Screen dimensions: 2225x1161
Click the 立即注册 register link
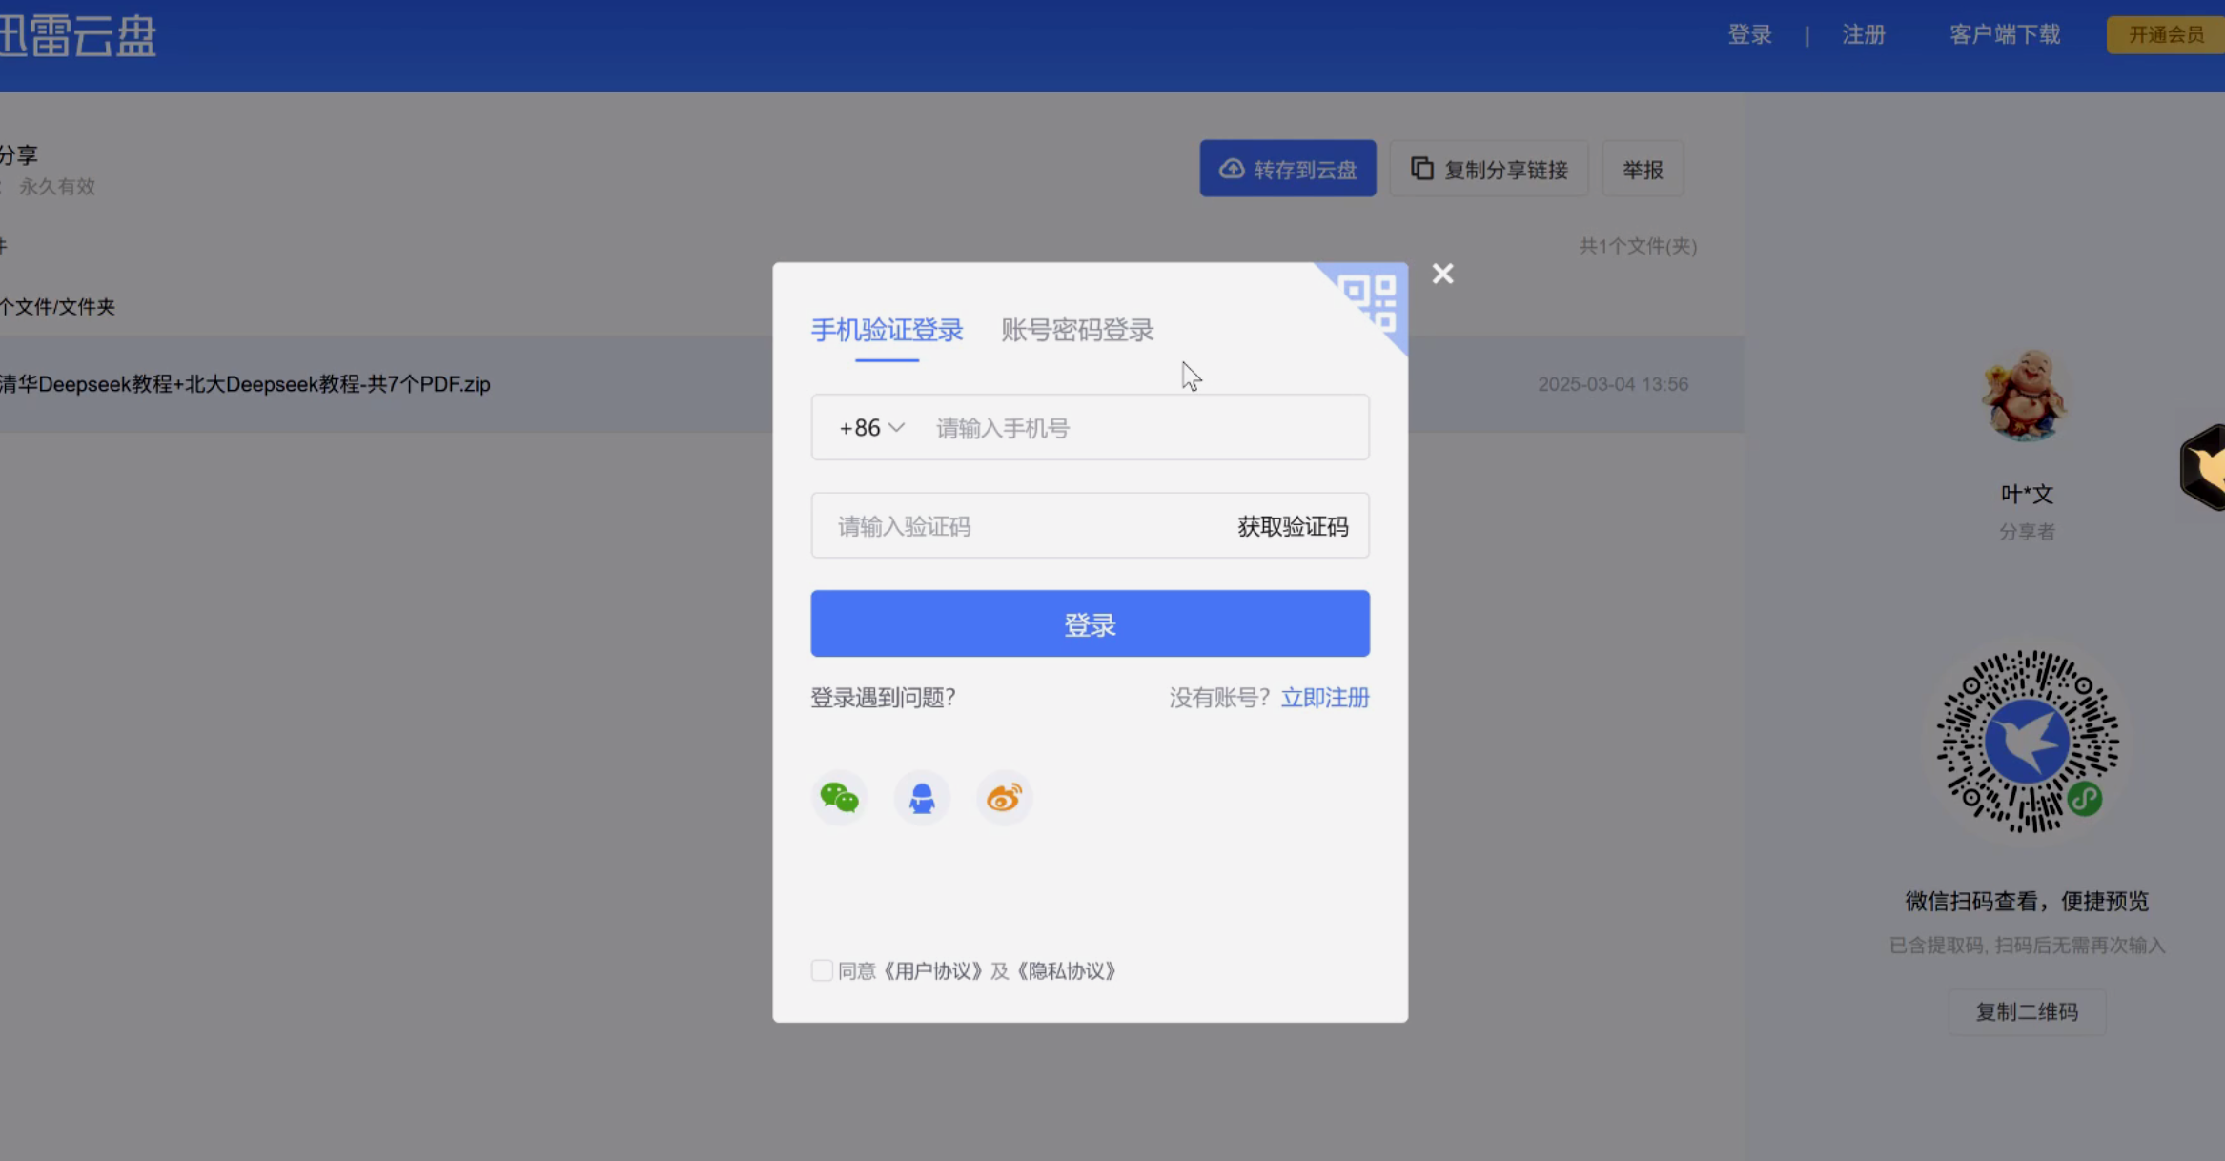(x=1324, y=698)
